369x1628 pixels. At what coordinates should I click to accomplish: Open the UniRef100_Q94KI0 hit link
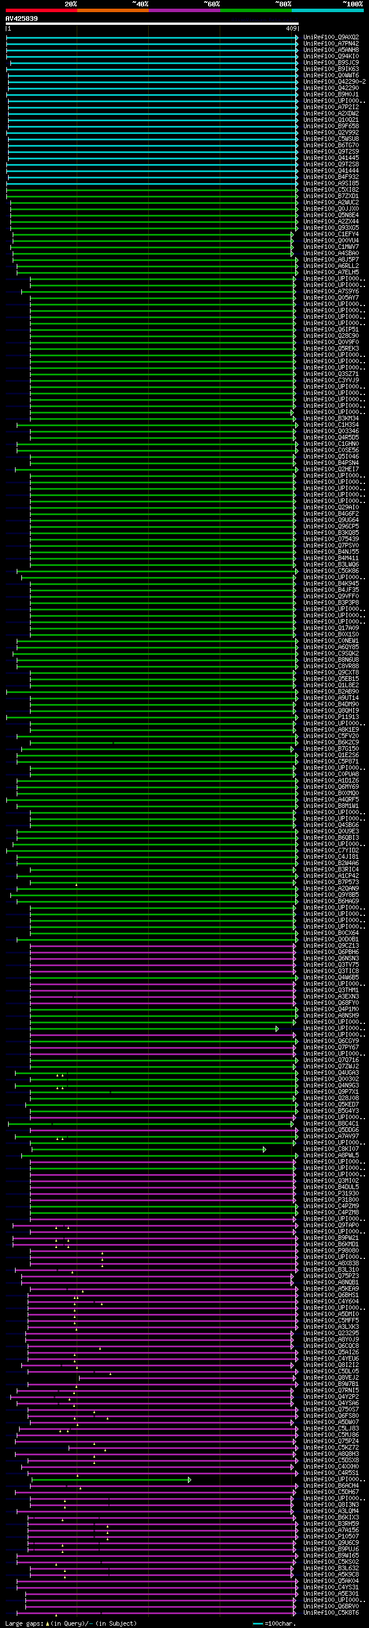pos(331,56)
